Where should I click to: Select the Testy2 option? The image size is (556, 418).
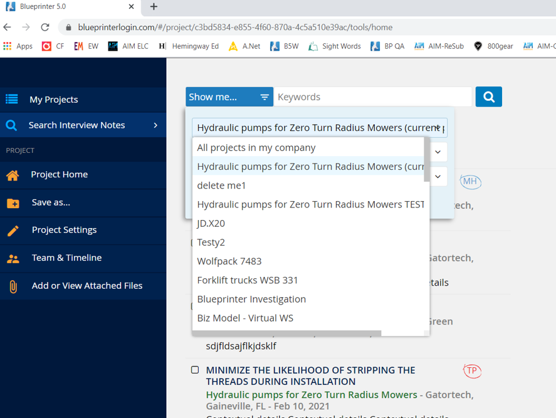click(x=308, y=243)
